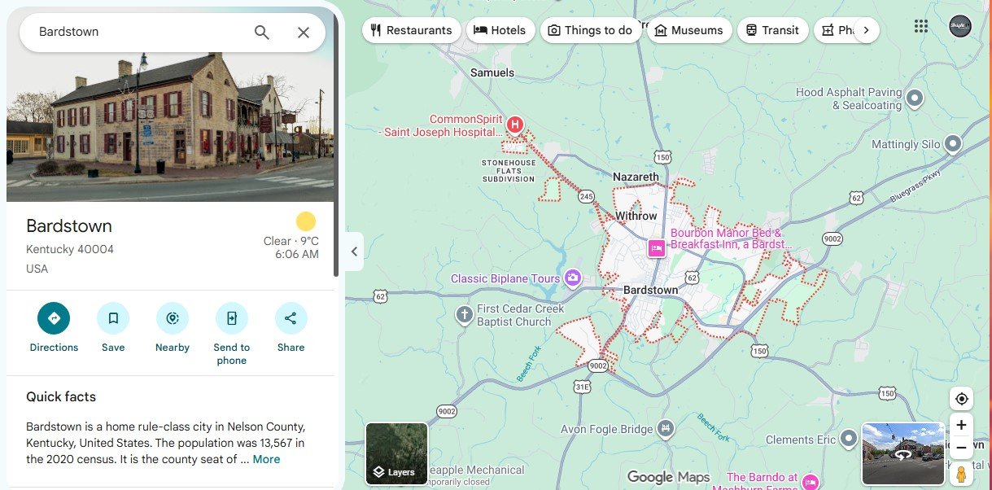Image resolution: width=992 pixels, height=490 pixels.
Task: Select CommonSpirit Saint Joseph Hospital marker
Action: 514,125
